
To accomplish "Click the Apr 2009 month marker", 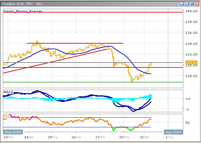I will click(x=173, y=132).
